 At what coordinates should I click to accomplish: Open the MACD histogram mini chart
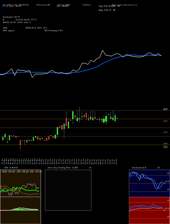[x=20, y=210]
